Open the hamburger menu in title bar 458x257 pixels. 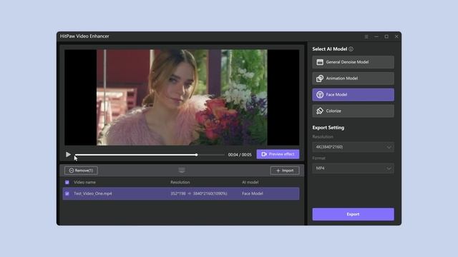tap(366, 36)
